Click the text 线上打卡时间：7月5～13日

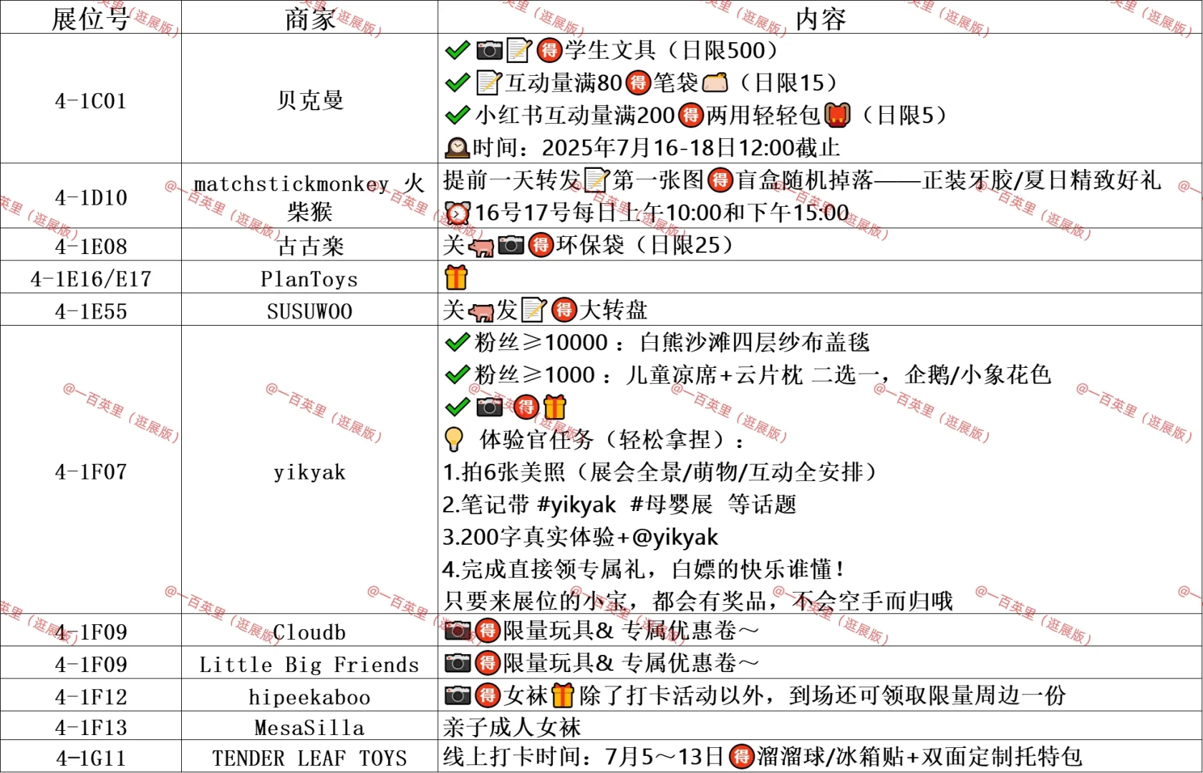[x=584, y=757]
